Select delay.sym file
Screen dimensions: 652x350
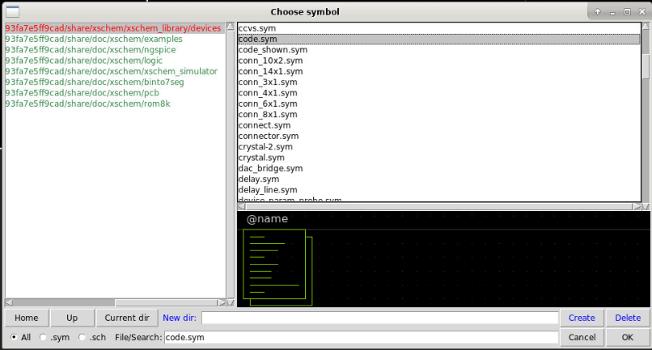click(439, 179)
